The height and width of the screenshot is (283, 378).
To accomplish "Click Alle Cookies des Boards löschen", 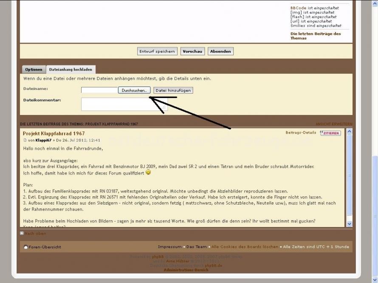I will (245, 247).
